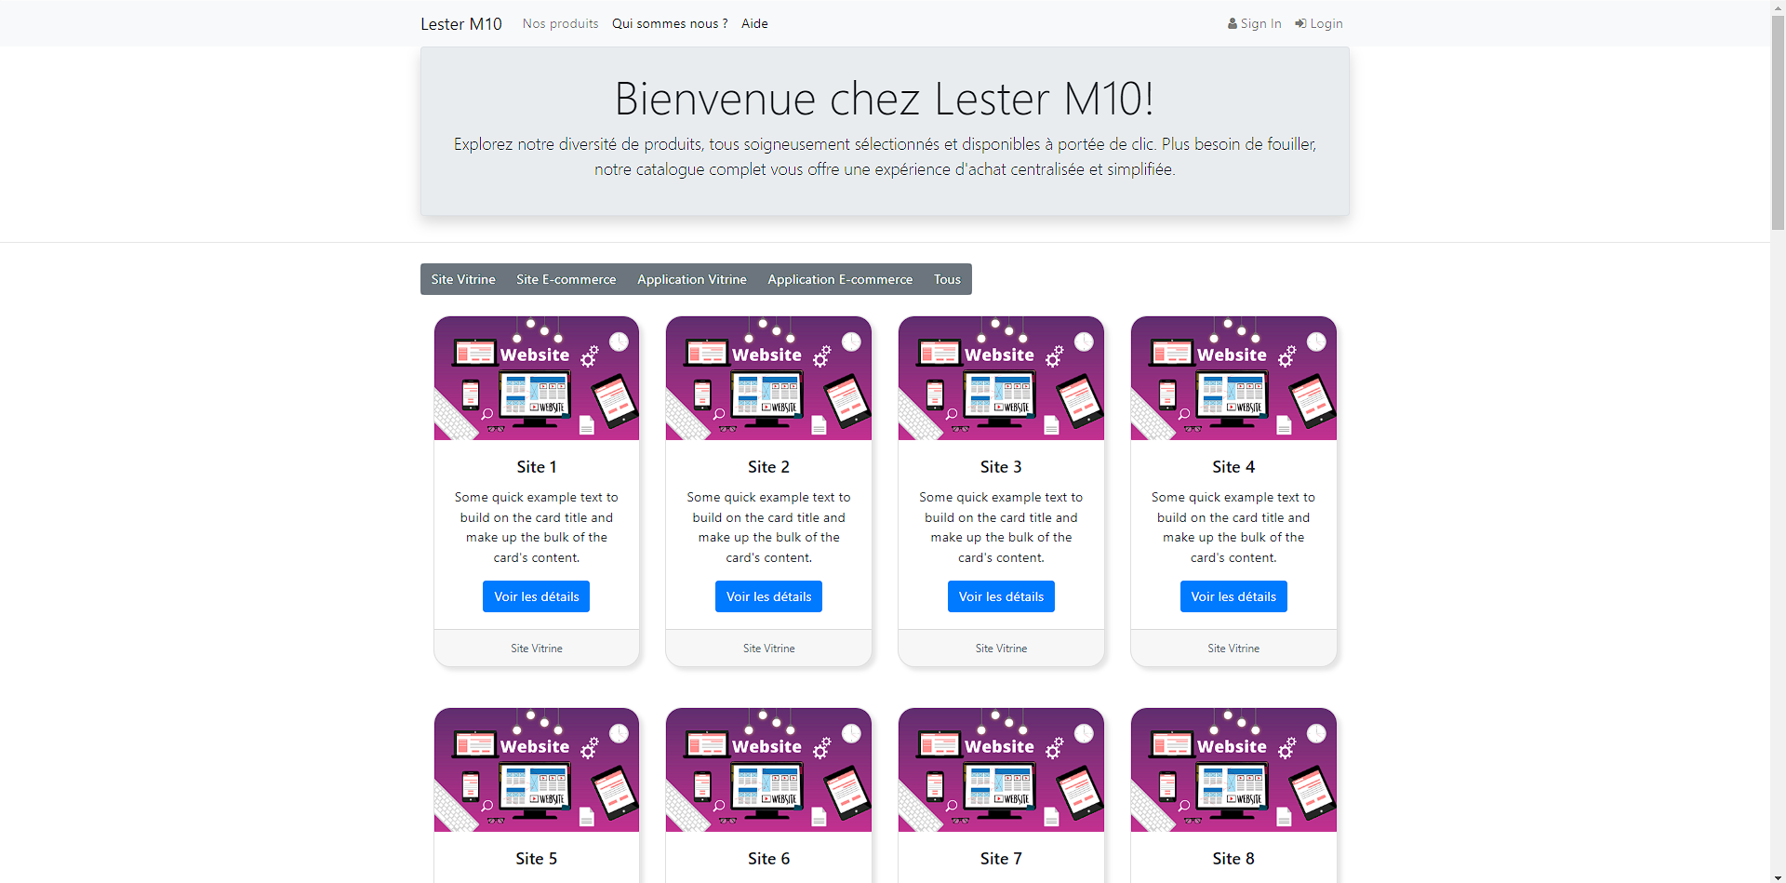The width and height of the screenshot is (1786, 883).
Task: Filter products by Site E-commerce
Action: coord(566,279)
